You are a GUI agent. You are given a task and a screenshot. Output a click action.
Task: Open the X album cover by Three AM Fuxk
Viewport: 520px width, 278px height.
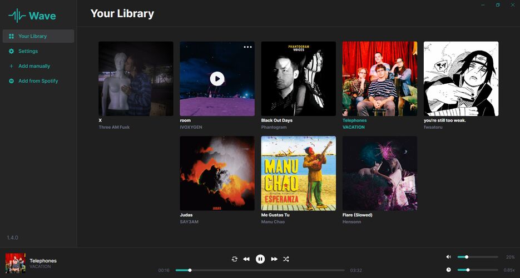tap(136, 79)
